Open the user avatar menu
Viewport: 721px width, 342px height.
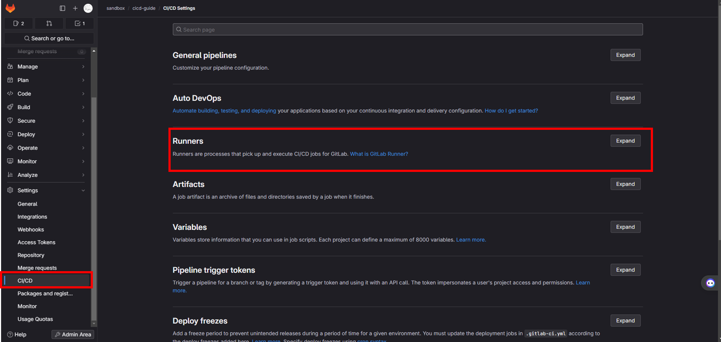88,8
